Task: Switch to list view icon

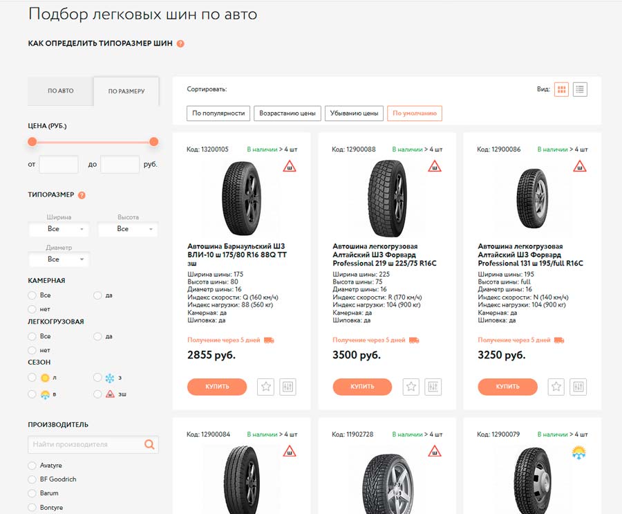Action: pyautogui.click(x=580, y=89)
